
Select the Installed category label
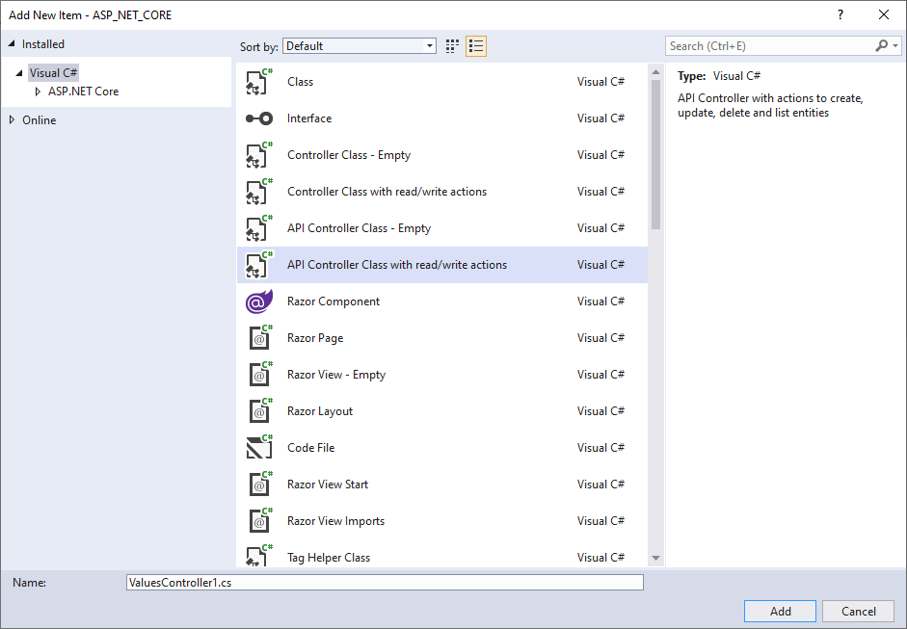click(43, 44)
